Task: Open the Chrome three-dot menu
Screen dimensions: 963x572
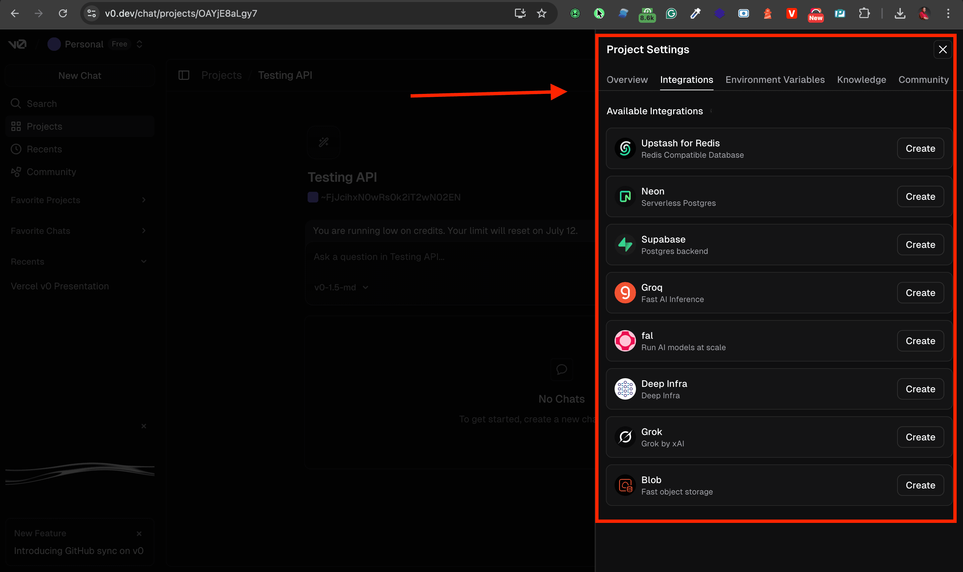Action: coord(948,13)
